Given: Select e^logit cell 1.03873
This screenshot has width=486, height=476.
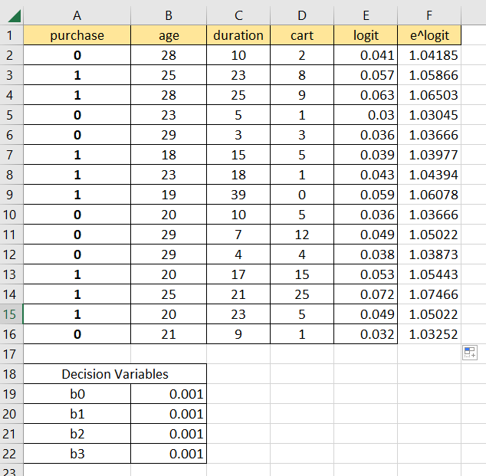Looking at the screenshot, I should (429, 254).
